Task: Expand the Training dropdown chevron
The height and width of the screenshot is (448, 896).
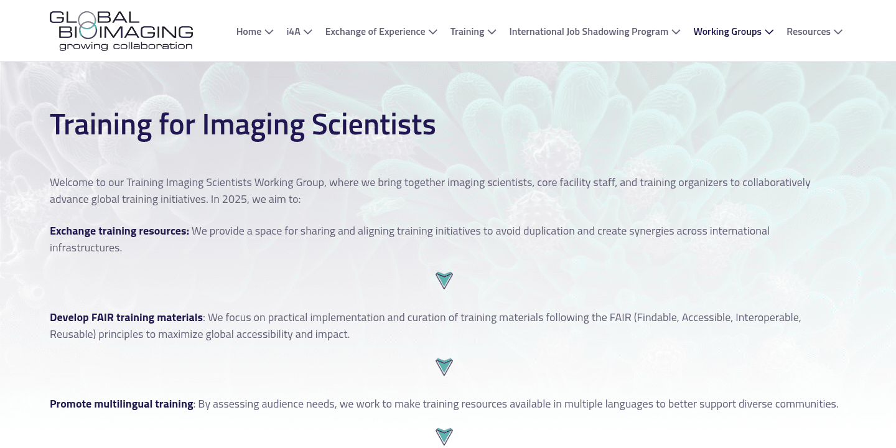Action: click(492, 32)
